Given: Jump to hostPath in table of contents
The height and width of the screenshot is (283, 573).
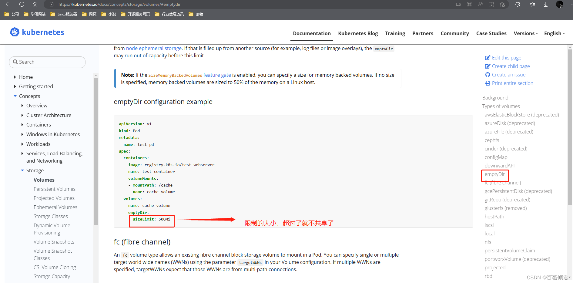Looking at the screenshot, I should point(494,217).
